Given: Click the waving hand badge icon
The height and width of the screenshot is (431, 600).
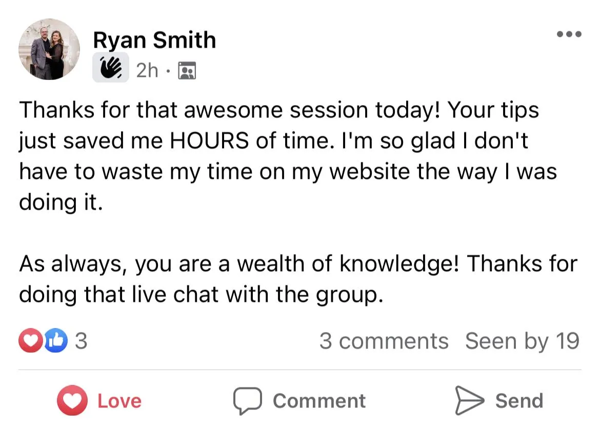Looking at the screenshot, I should tap(110, 69).
